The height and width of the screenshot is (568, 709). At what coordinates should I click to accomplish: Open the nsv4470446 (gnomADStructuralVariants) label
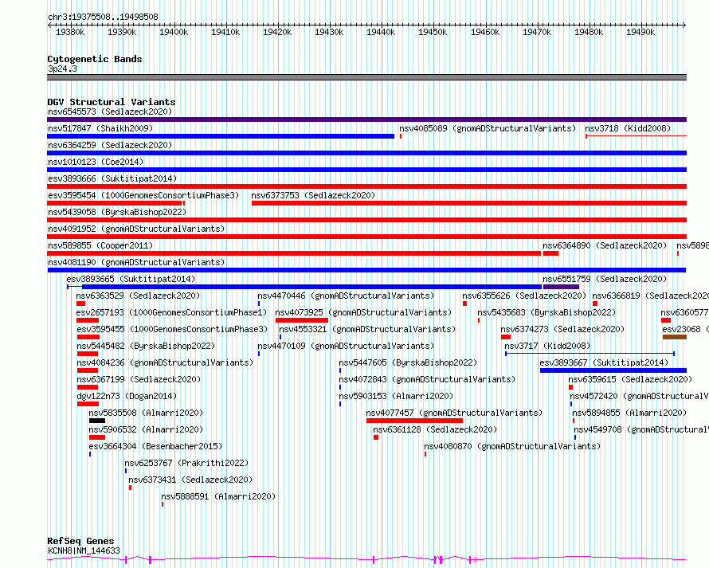coord(346,296)
